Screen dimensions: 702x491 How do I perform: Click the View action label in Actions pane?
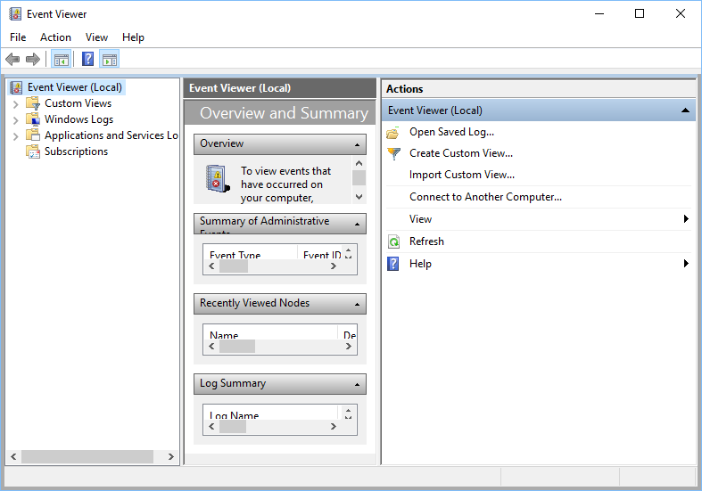420,219
